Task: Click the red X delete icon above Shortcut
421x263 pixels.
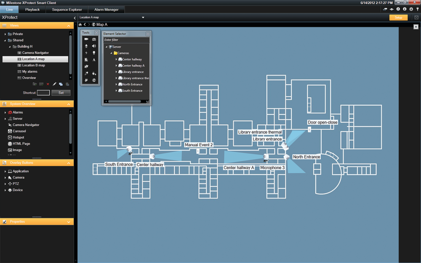Action: coord(48,84)
